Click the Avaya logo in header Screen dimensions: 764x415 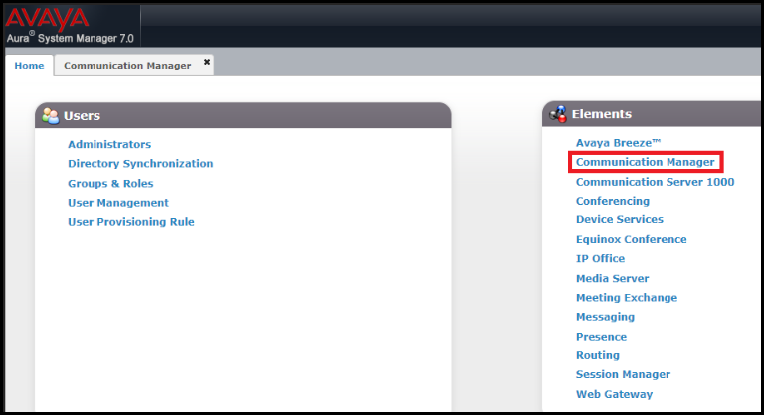tap(47, 19)
